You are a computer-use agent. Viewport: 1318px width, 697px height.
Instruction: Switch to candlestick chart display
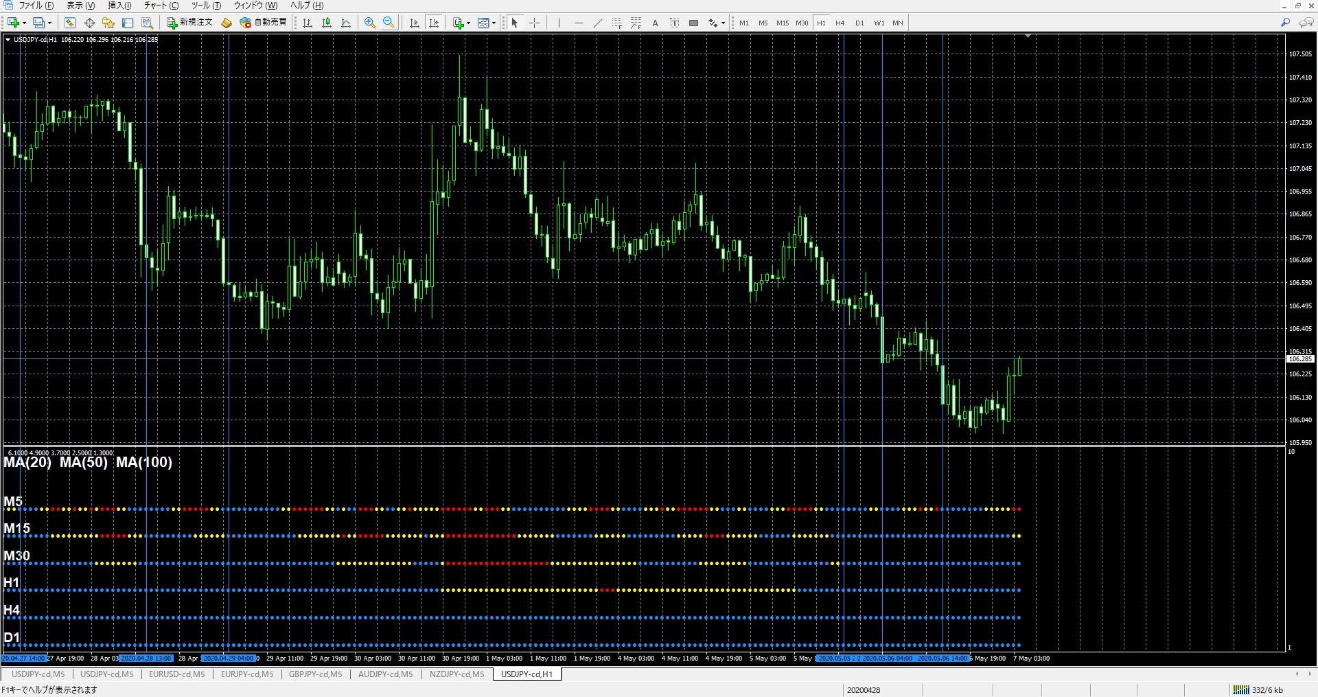tap(327, 23)
